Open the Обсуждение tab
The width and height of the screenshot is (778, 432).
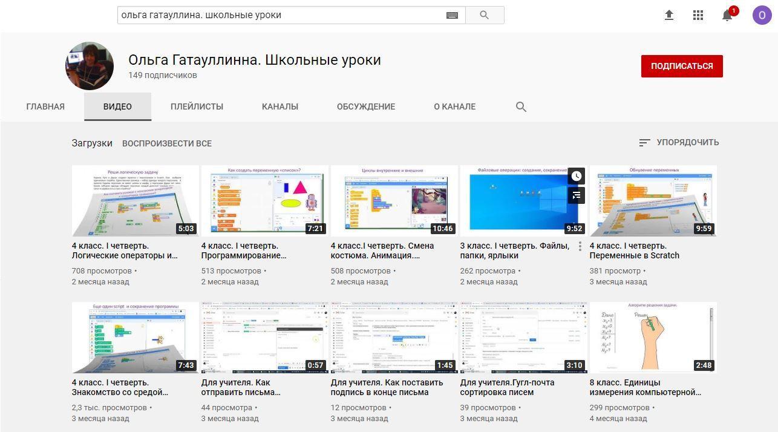tap(366, 106)
